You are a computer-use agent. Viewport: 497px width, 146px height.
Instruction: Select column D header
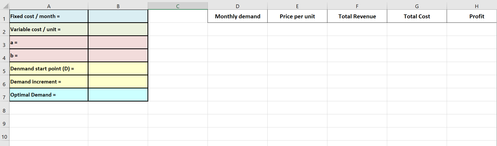tap(238, 6)
